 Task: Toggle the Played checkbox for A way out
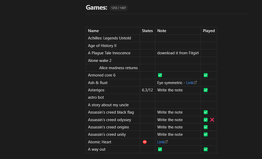206,149
